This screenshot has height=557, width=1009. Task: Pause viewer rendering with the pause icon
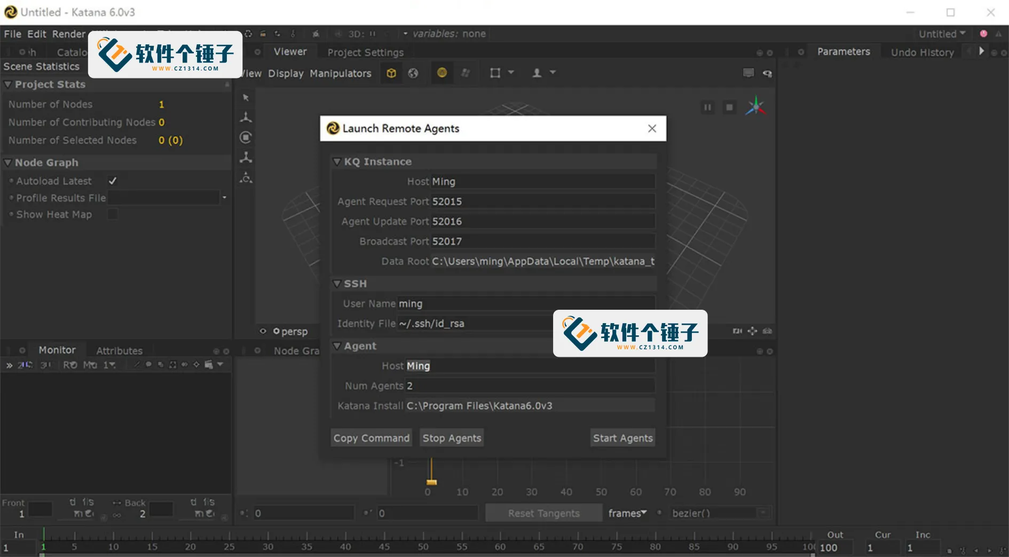[x=707, y=107]
